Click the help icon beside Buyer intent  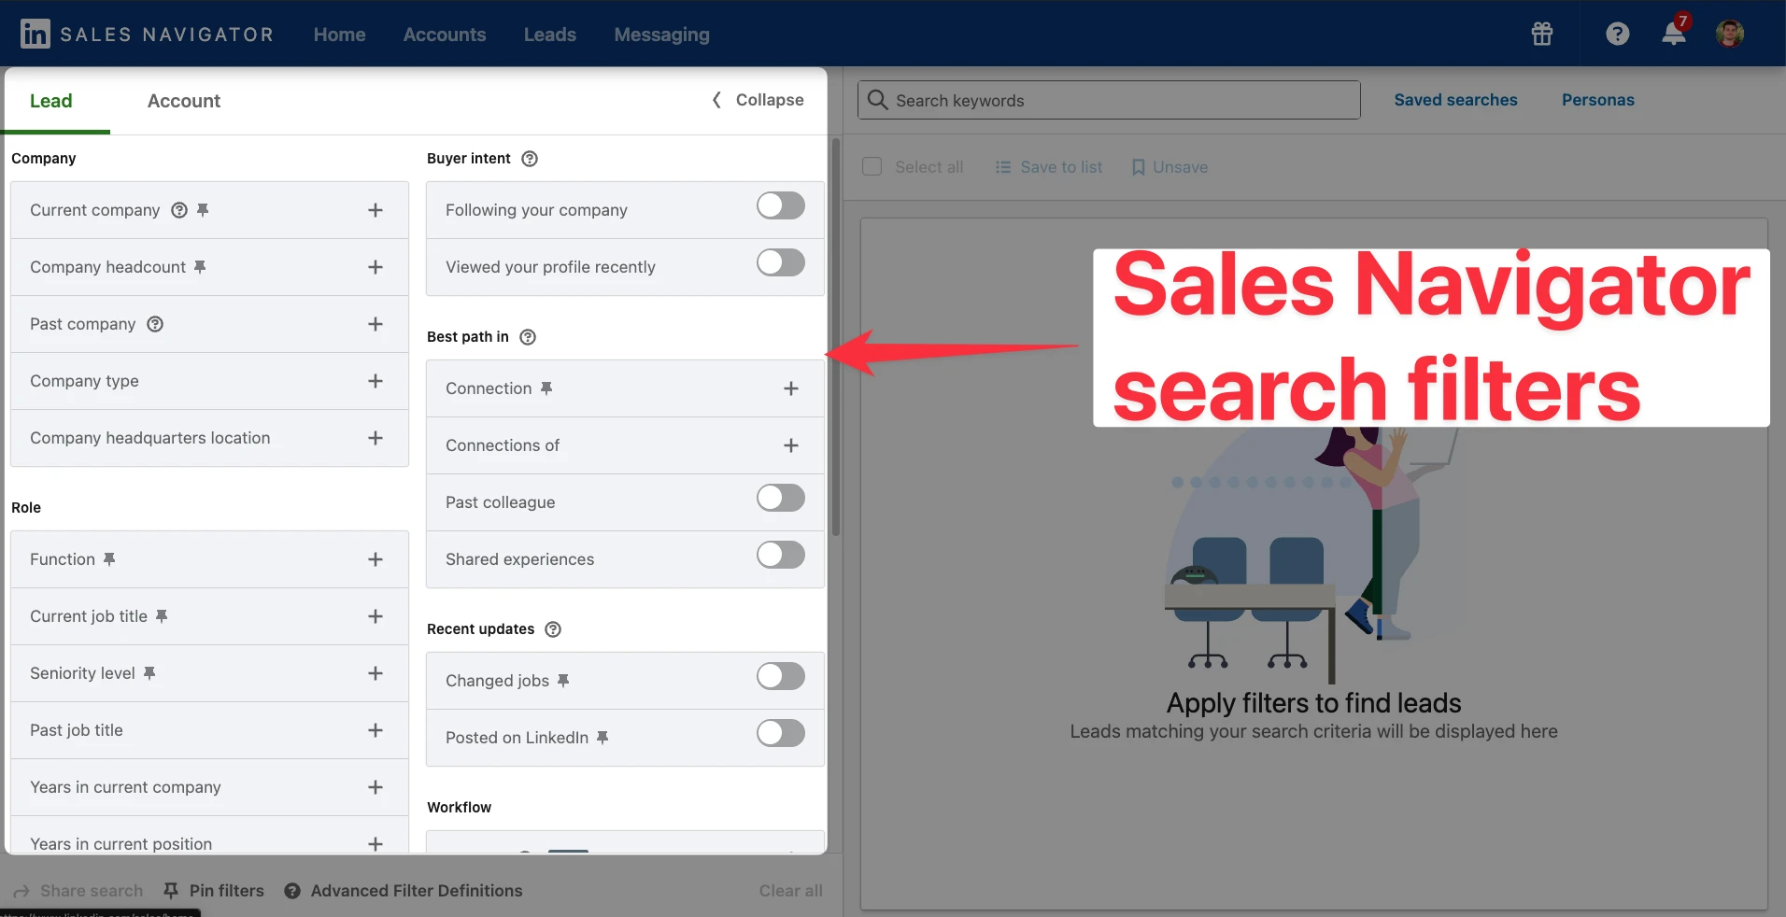tap(530, 159)
